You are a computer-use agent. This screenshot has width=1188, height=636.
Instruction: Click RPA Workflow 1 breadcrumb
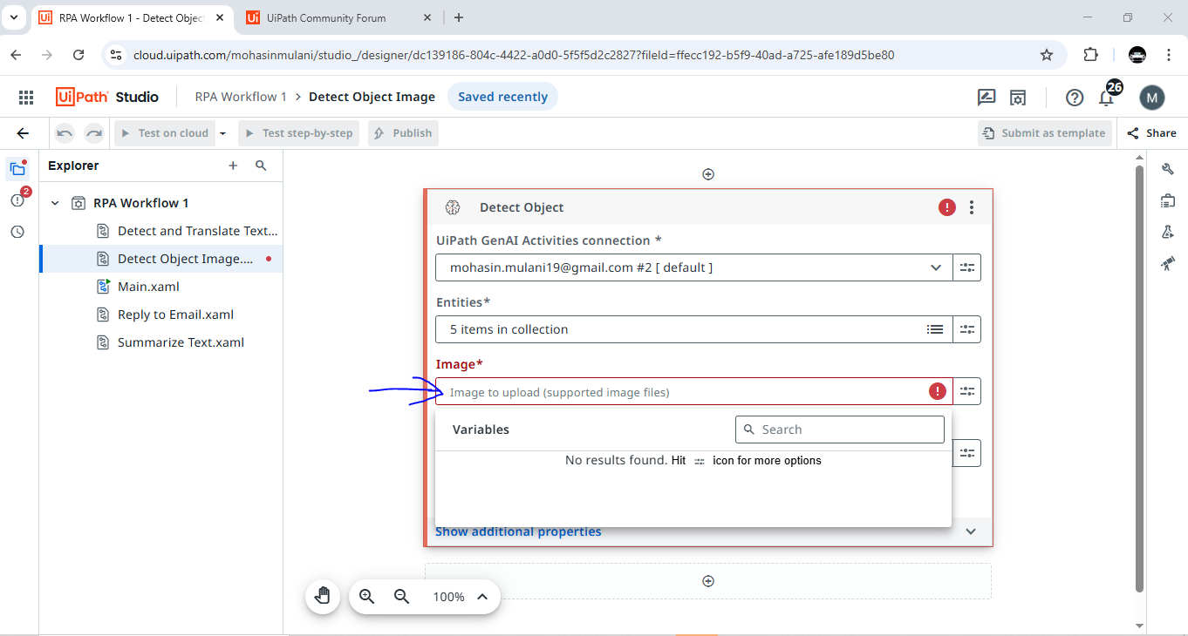(x=241, y=97)
